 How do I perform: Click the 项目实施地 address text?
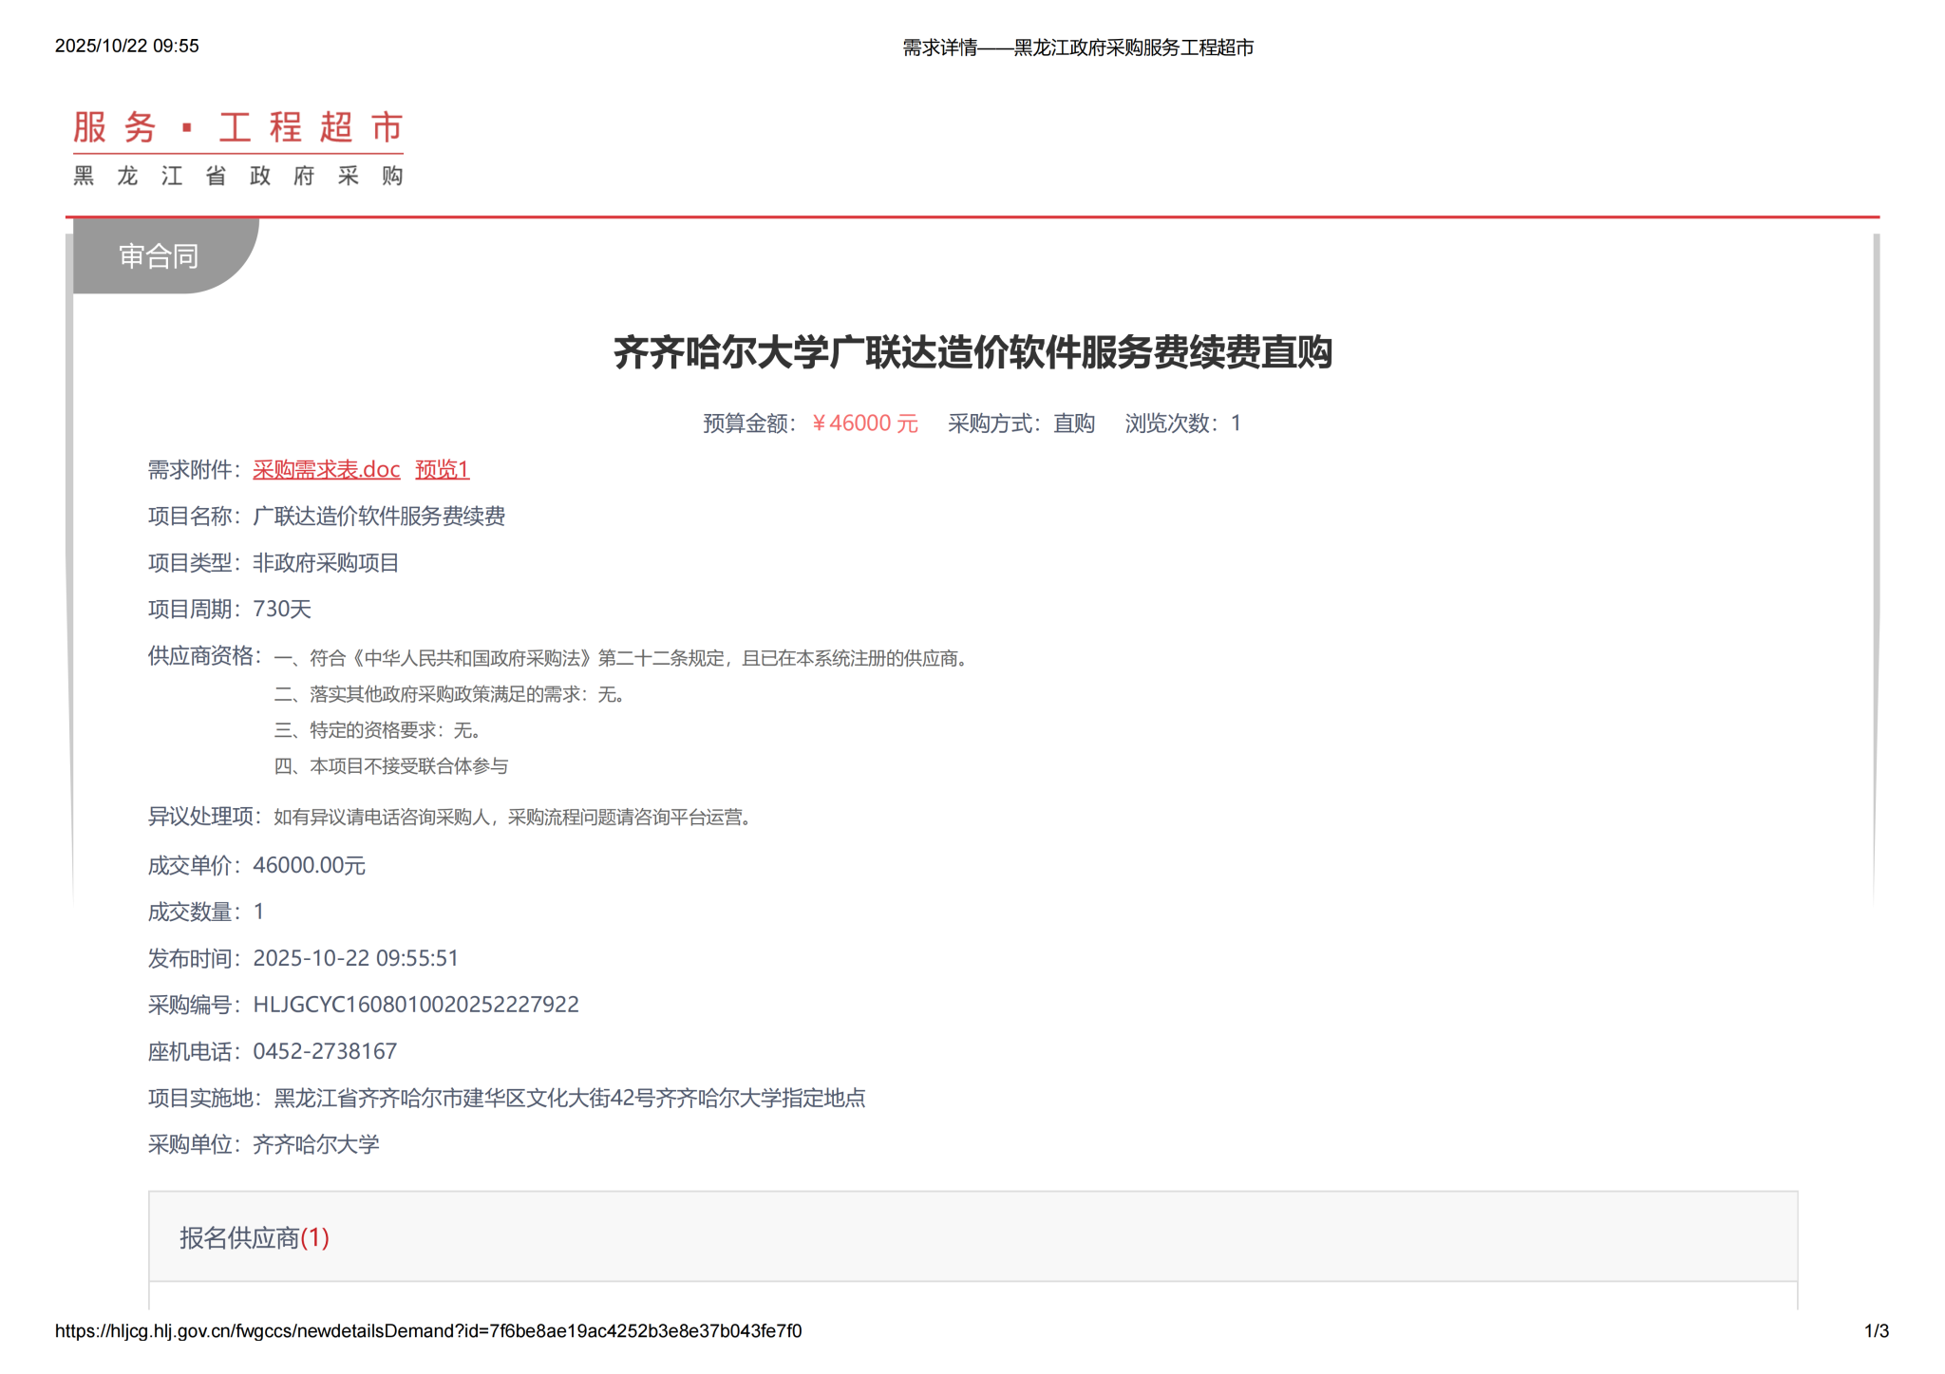coord(569,1099)
